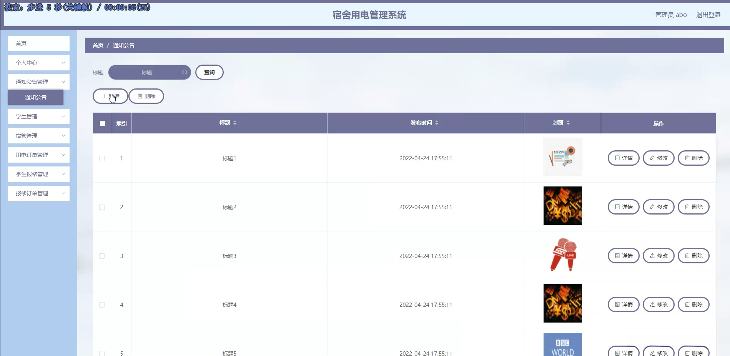Click the 操作 column header
730x356 pixels.
point(658,123)
